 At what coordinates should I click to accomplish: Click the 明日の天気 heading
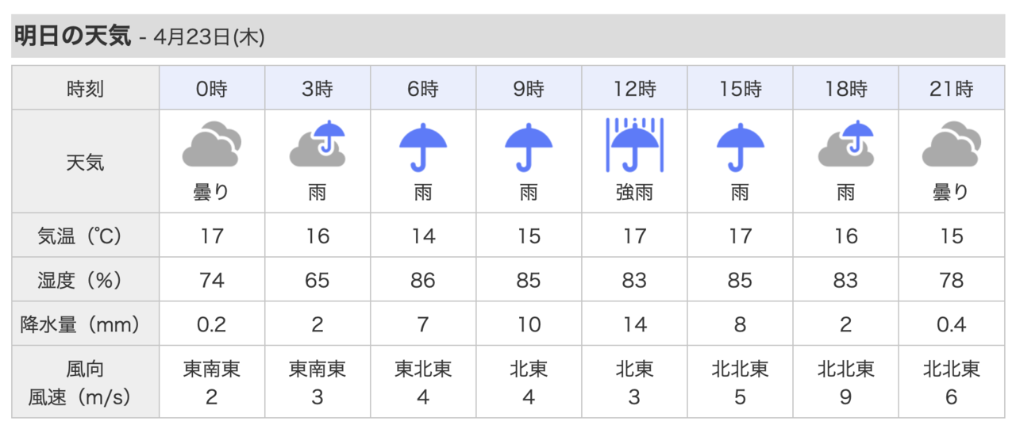[x=73, y=36]
